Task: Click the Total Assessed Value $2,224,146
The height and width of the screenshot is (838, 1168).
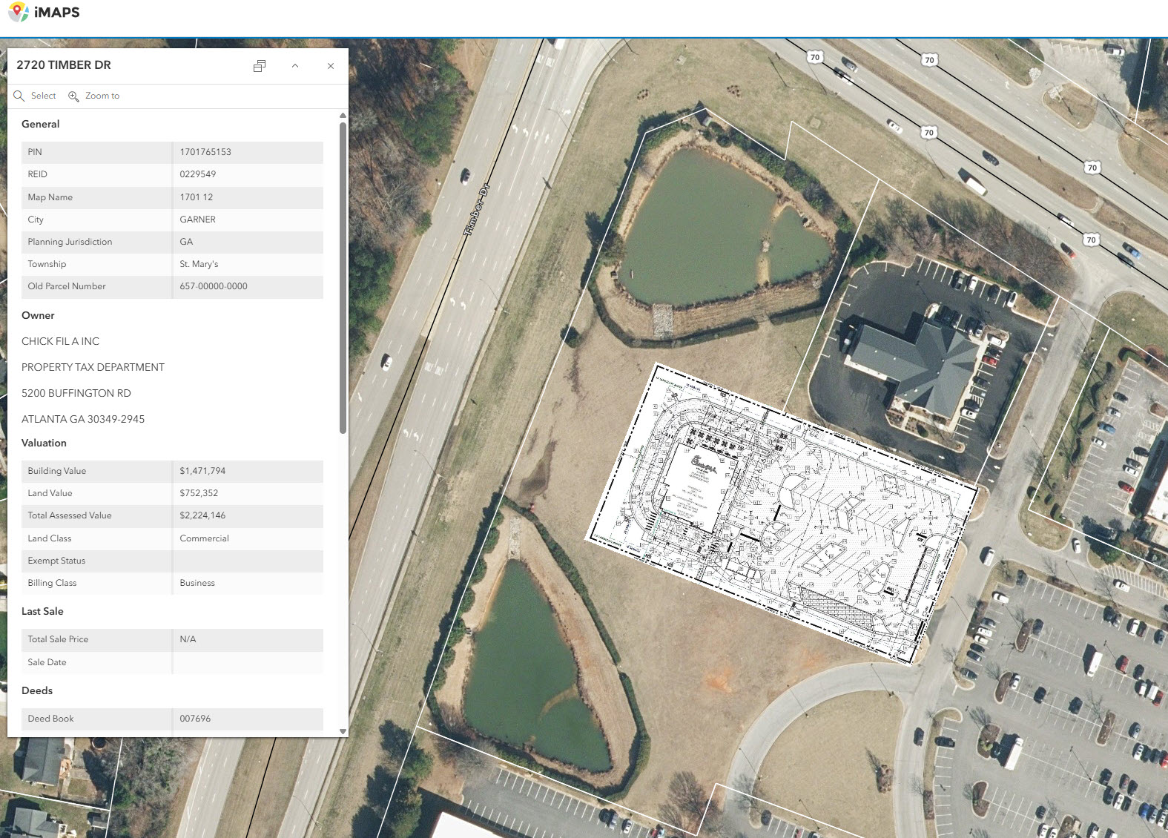Action: [x=202, y=515]
